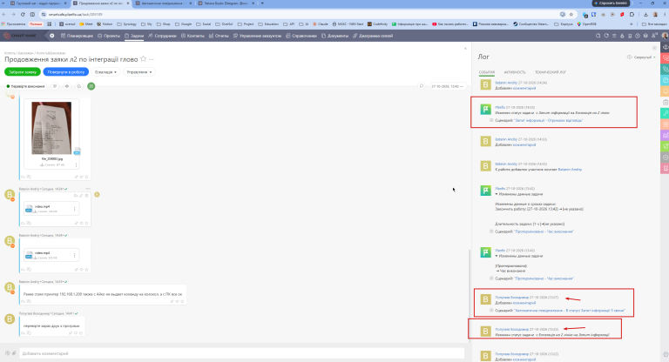Screen dimensions: 669x362
Task: Add the task title to favorites with the star
Action: coord(144,59)
